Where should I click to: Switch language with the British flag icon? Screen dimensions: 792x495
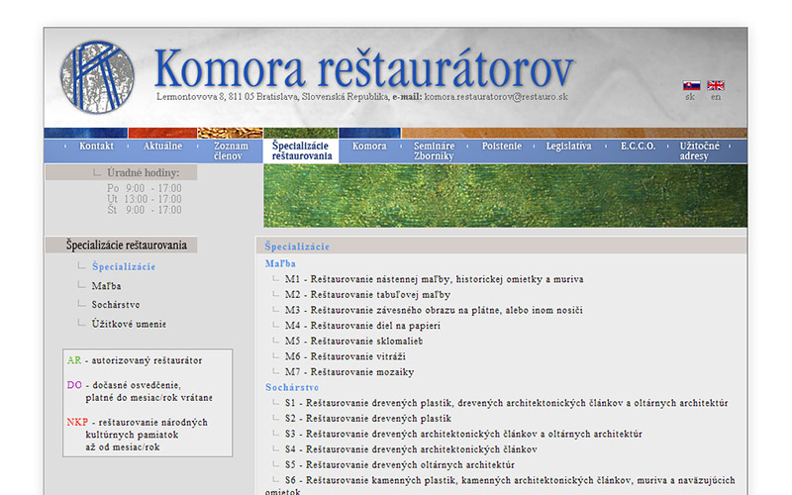[716, 85]
